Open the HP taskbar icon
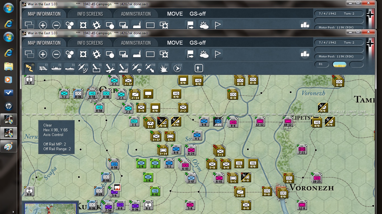The width and height of the screenshot is (382, 214). [8, 106]
